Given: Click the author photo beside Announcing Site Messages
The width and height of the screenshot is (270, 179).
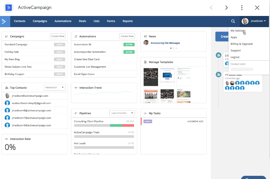Looking at the screenshot, I should tap(146, 43).
